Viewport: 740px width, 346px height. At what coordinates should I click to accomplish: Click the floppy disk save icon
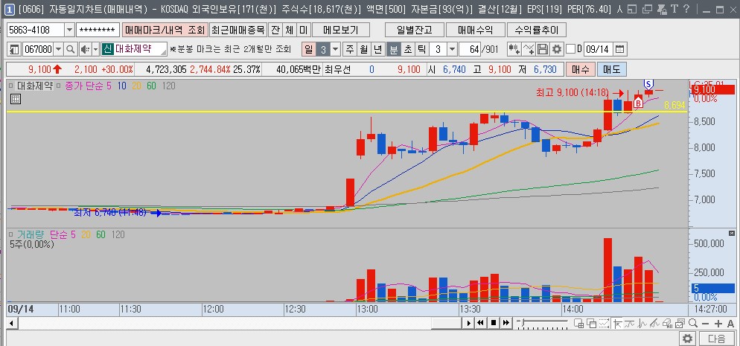pos(543,49)
